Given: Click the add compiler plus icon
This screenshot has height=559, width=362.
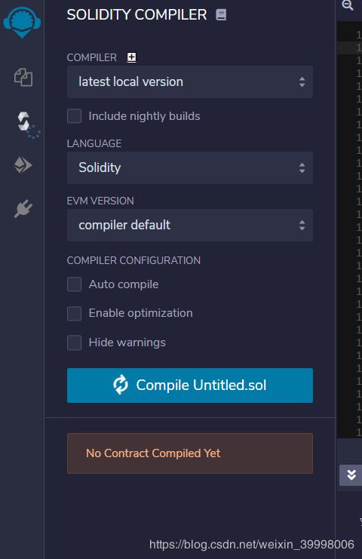Looking at the screenshot, I should [131, 57].
